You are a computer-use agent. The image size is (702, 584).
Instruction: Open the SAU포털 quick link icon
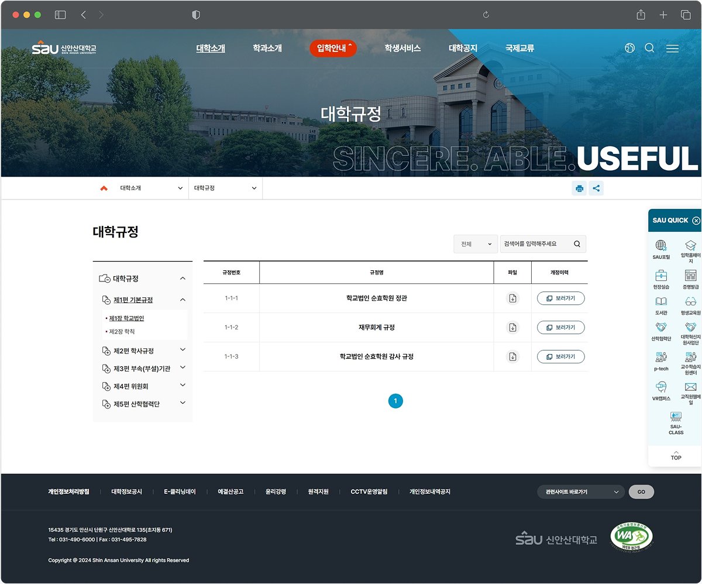(661, 245)
